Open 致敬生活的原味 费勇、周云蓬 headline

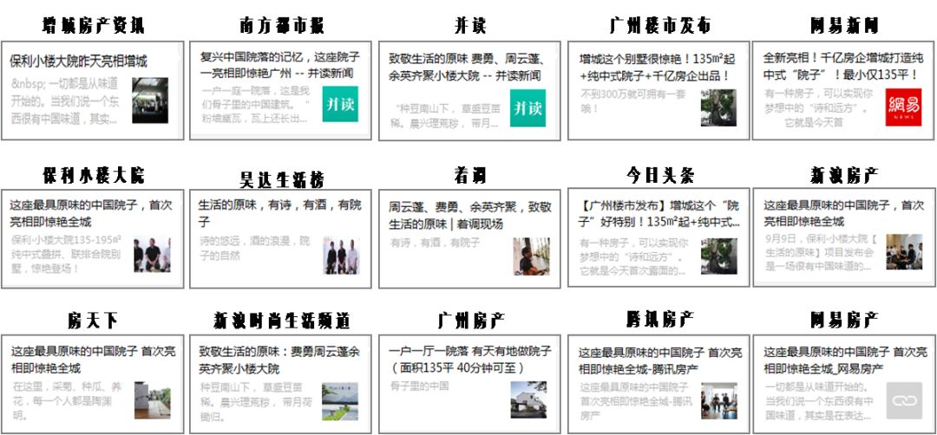pyautogui.click(x=466, y=67)
